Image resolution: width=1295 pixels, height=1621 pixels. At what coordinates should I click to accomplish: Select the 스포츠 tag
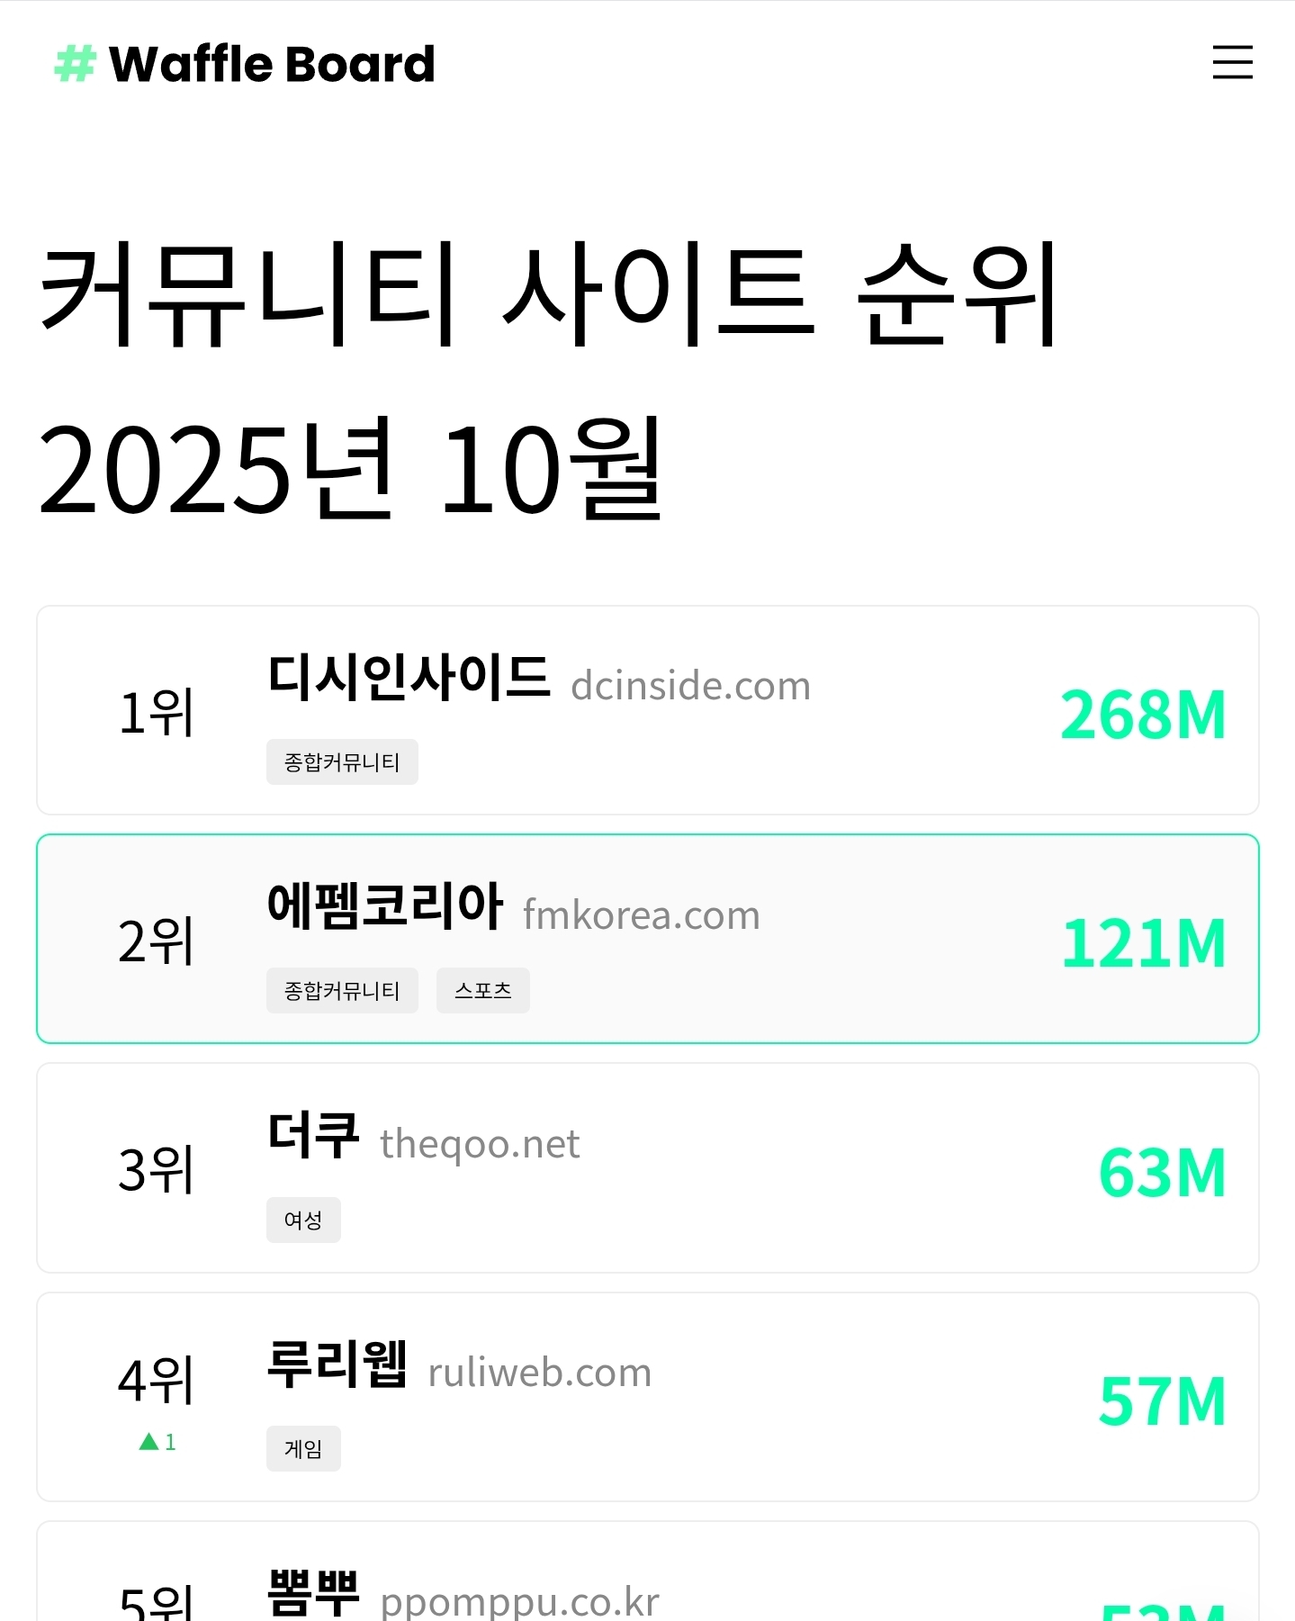(x=482, y=991)
